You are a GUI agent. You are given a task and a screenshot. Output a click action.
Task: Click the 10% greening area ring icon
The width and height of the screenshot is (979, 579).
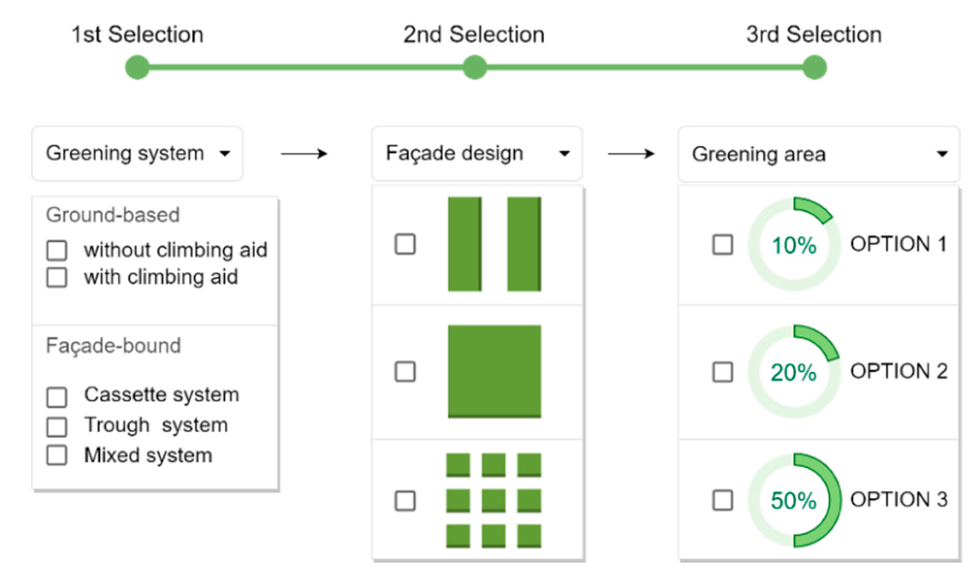coord(794,244)
